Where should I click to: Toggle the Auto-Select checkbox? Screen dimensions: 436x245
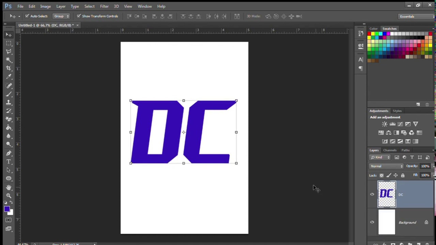pos(27,16)
